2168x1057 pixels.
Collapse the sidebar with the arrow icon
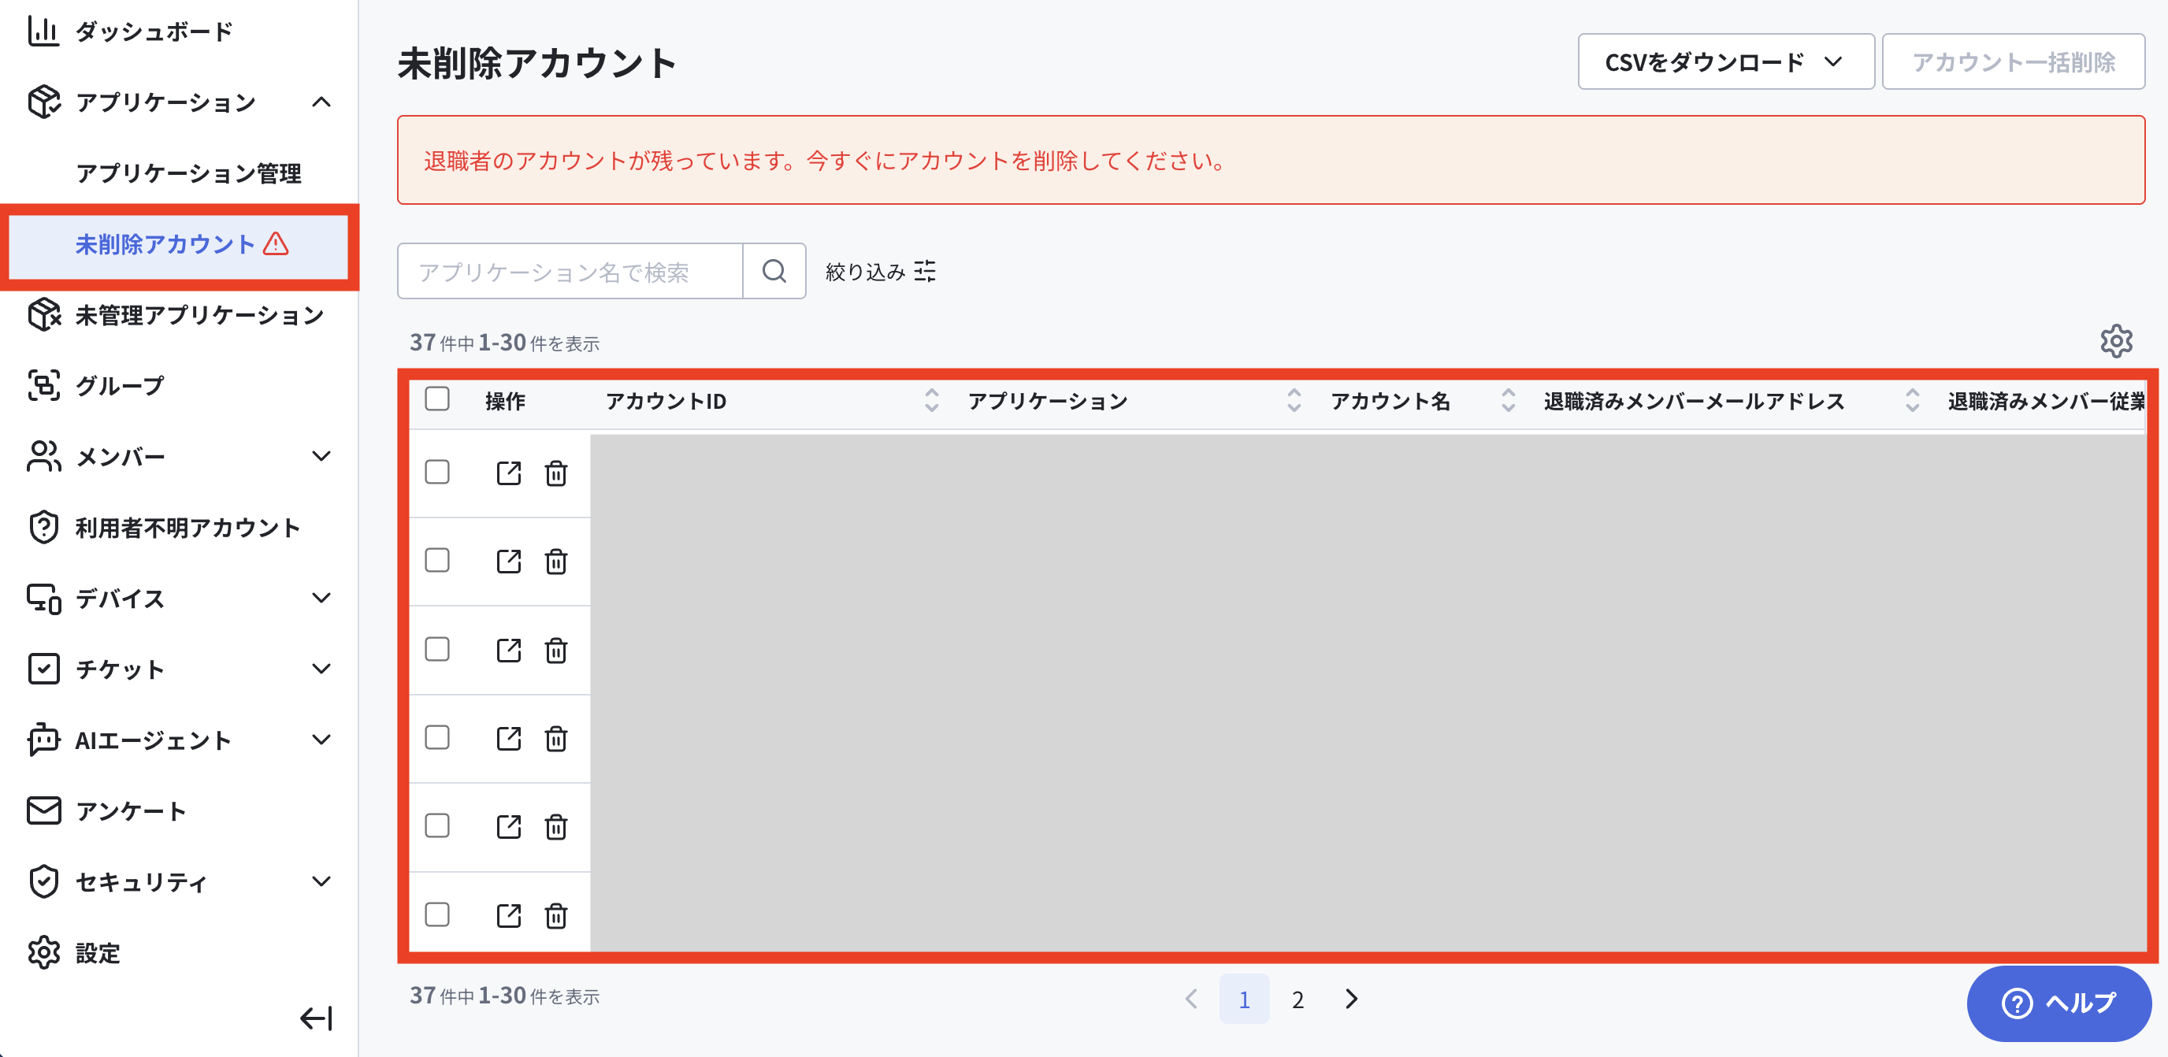(317, 1018)
